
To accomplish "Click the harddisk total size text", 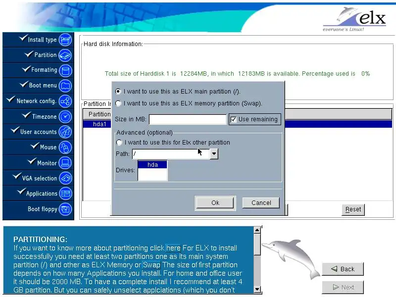I will point(238,74).
